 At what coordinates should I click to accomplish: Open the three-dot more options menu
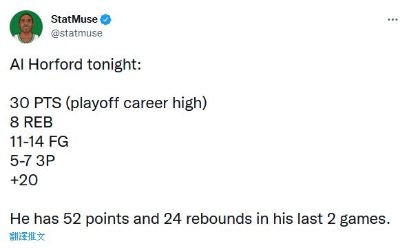(x=392, y=19)
